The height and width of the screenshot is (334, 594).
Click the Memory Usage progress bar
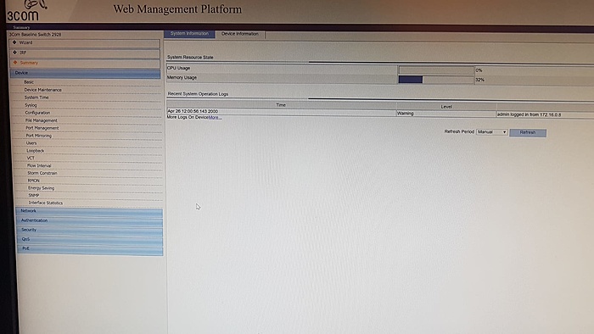(x=436, y=80)
